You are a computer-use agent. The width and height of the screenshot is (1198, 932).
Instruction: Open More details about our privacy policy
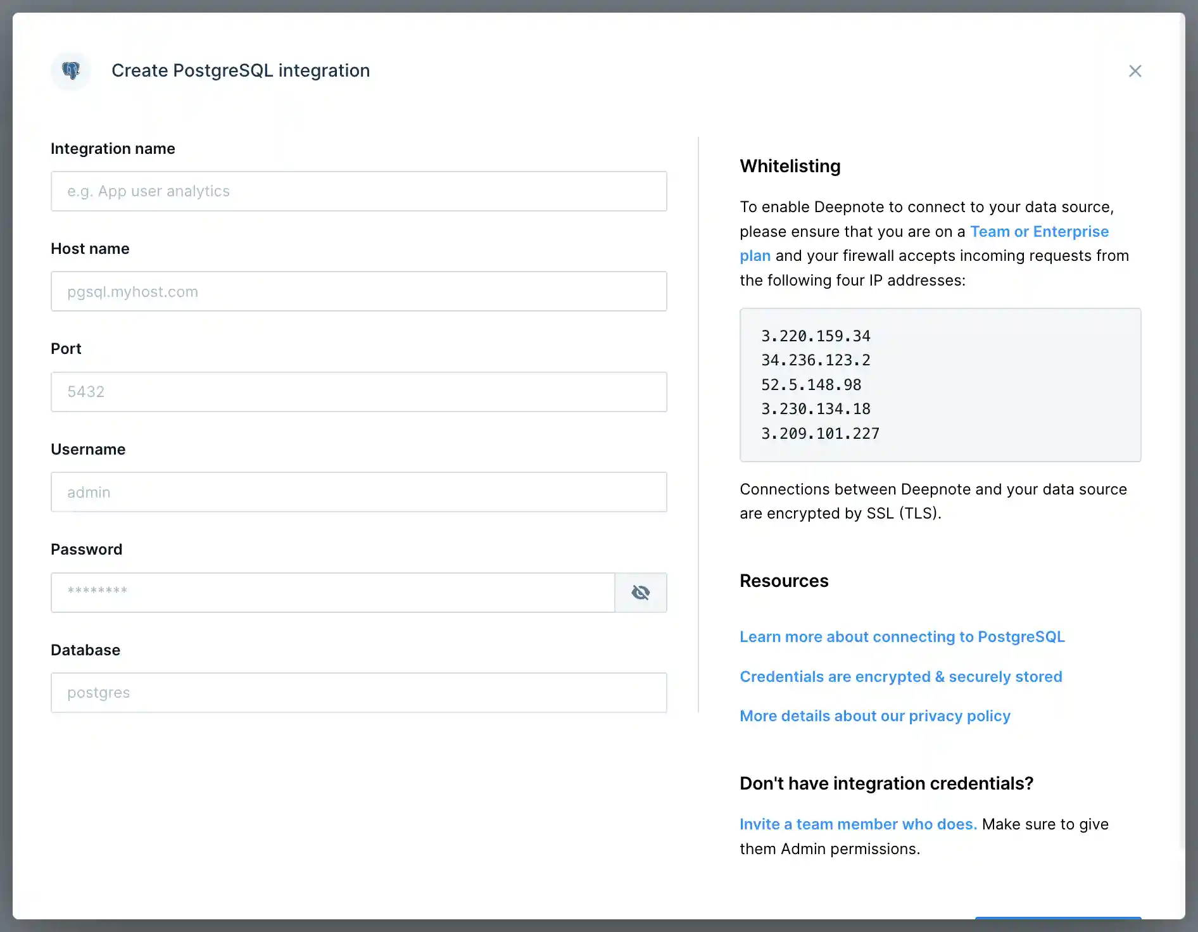(x=875, y=716)
